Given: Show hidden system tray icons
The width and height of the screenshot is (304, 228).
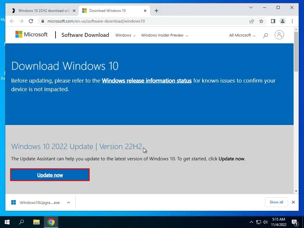Looking at the screenshot, I should click(251, 222).
